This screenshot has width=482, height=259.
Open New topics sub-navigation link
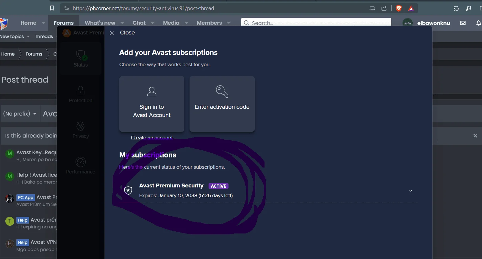(12, 36)
